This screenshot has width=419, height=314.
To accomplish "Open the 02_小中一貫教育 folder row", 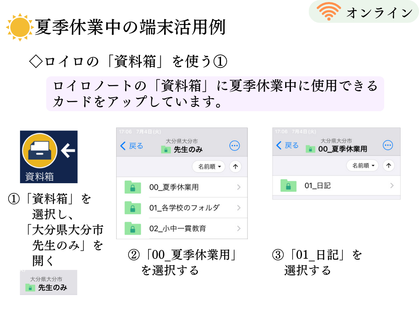I will [182, 229].
